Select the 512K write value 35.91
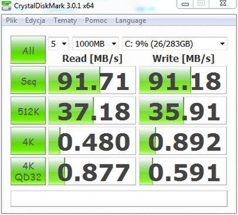238x215 pixels. 183,110
